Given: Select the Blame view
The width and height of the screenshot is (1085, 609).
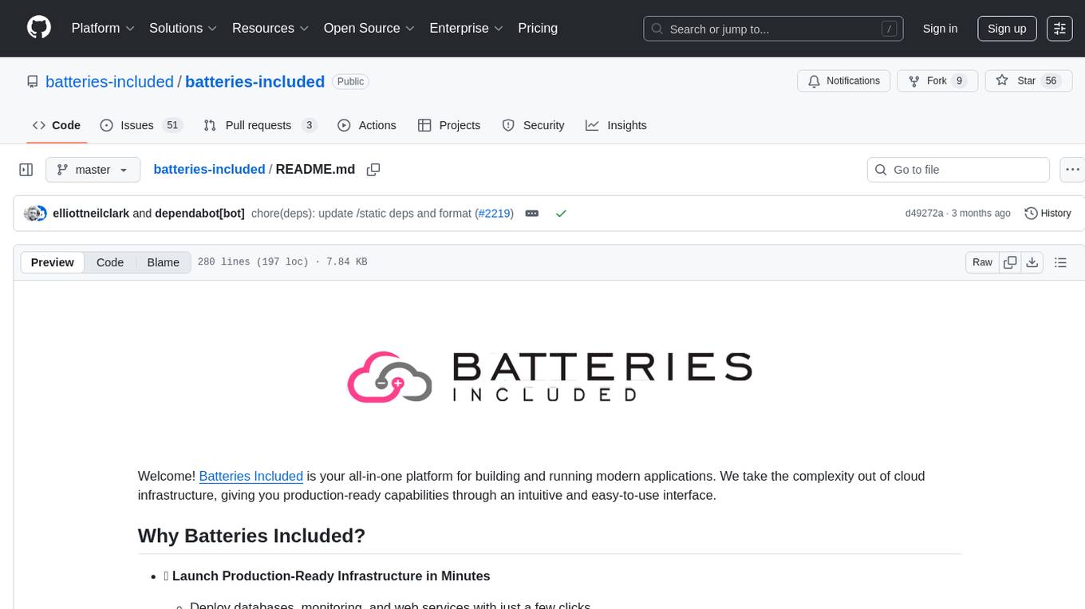Looking at the screenshot, I should pos(163,262).
